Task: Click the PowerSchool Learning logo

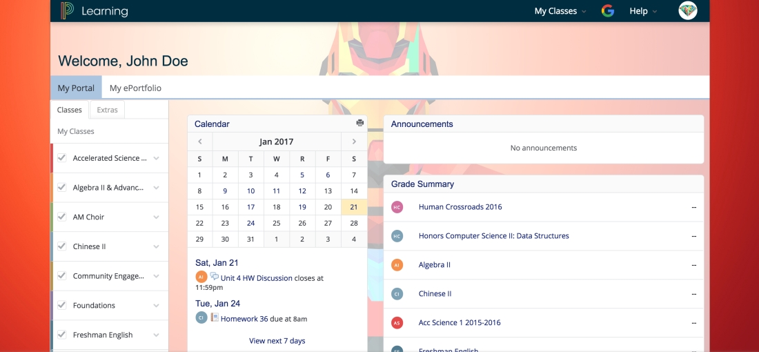Action: pos(95,10)
